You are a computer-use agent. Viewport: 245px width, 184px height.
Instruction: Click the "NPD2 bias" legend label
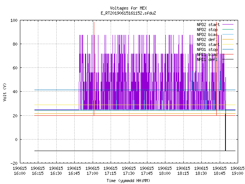(207, 34)
